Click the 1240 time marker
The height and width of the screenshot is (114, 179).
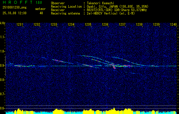173,24
